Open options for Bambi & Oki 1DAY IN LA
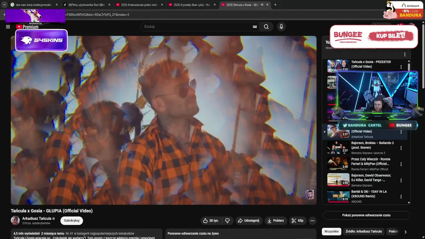The height and width of the screenshot is (239, 425). (x=401, y=197)
